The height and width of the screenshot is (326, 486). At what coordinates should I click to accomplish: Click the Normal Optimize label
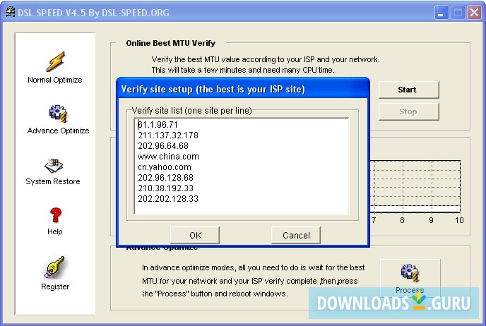pyautogui.click(x=55, y=80)
